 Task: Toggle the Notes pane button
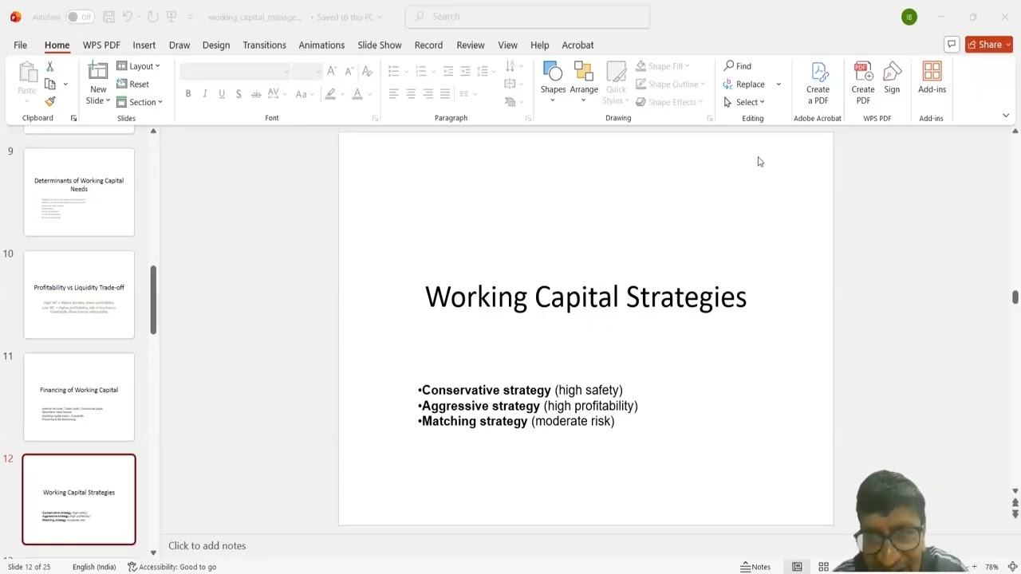[x=755, y=567]
